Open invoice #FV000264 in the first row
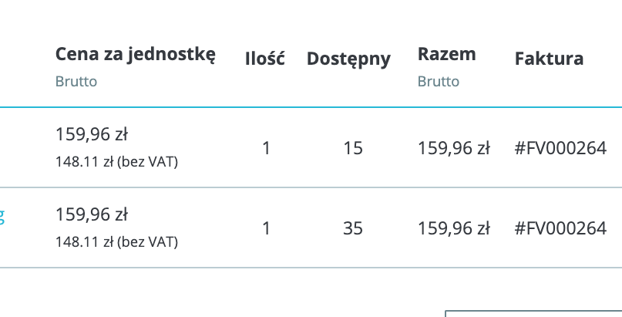This screenshot has height=317, width=622. pos(560,147)
